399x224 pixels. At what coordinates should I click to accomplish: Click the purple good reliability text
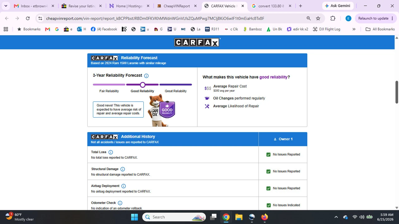pos(273,77)
